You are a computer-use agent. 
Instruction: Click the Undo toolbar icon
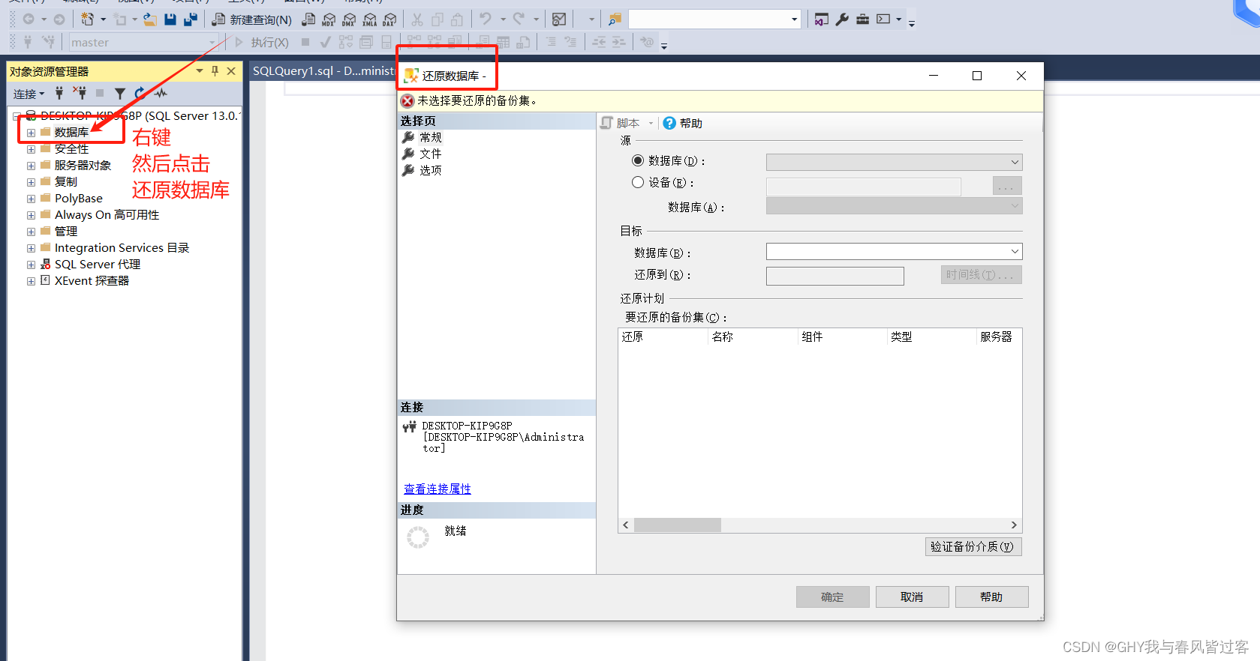(486, 19)
